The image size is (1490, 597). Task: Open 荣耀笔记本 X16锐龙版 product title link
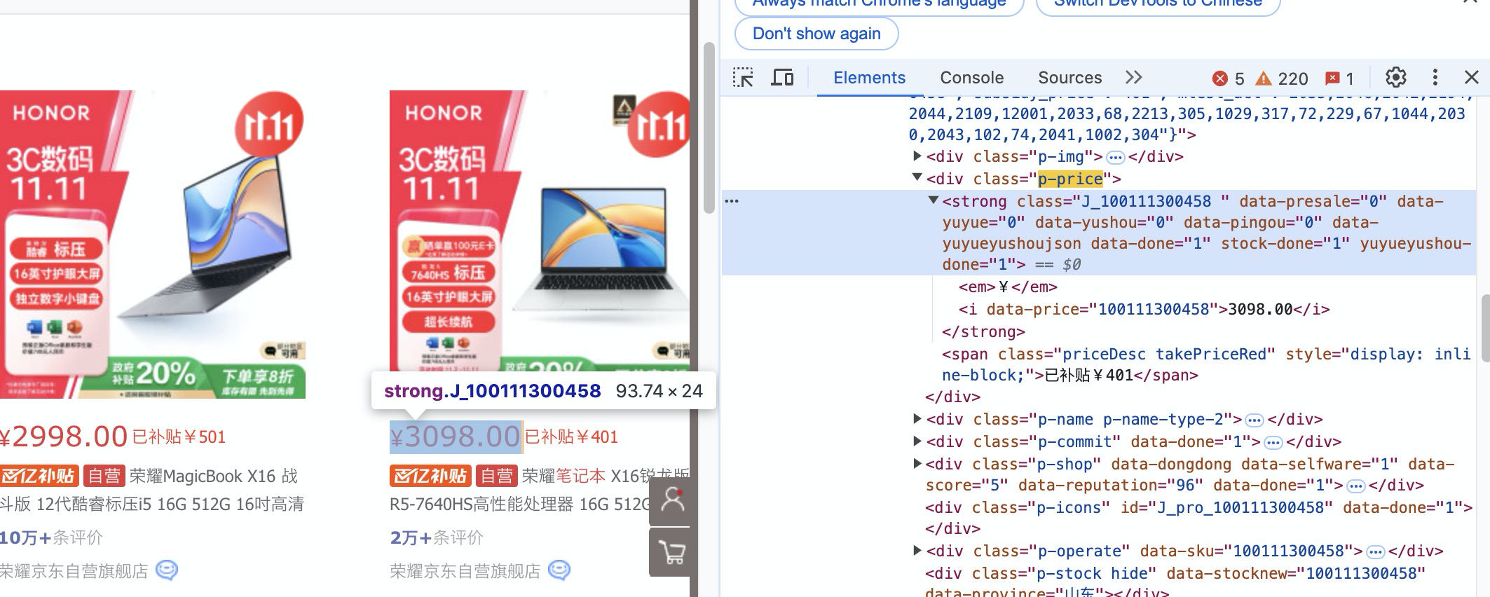[x=540, y=490]
